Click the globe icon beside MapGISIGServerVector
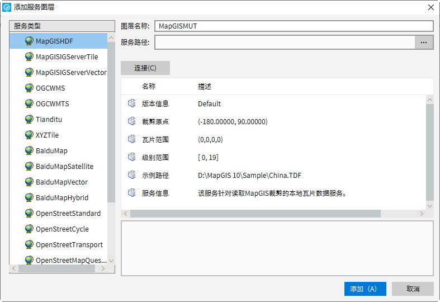The width and height of the screenshot is (440, 302). tap(29, 72)
